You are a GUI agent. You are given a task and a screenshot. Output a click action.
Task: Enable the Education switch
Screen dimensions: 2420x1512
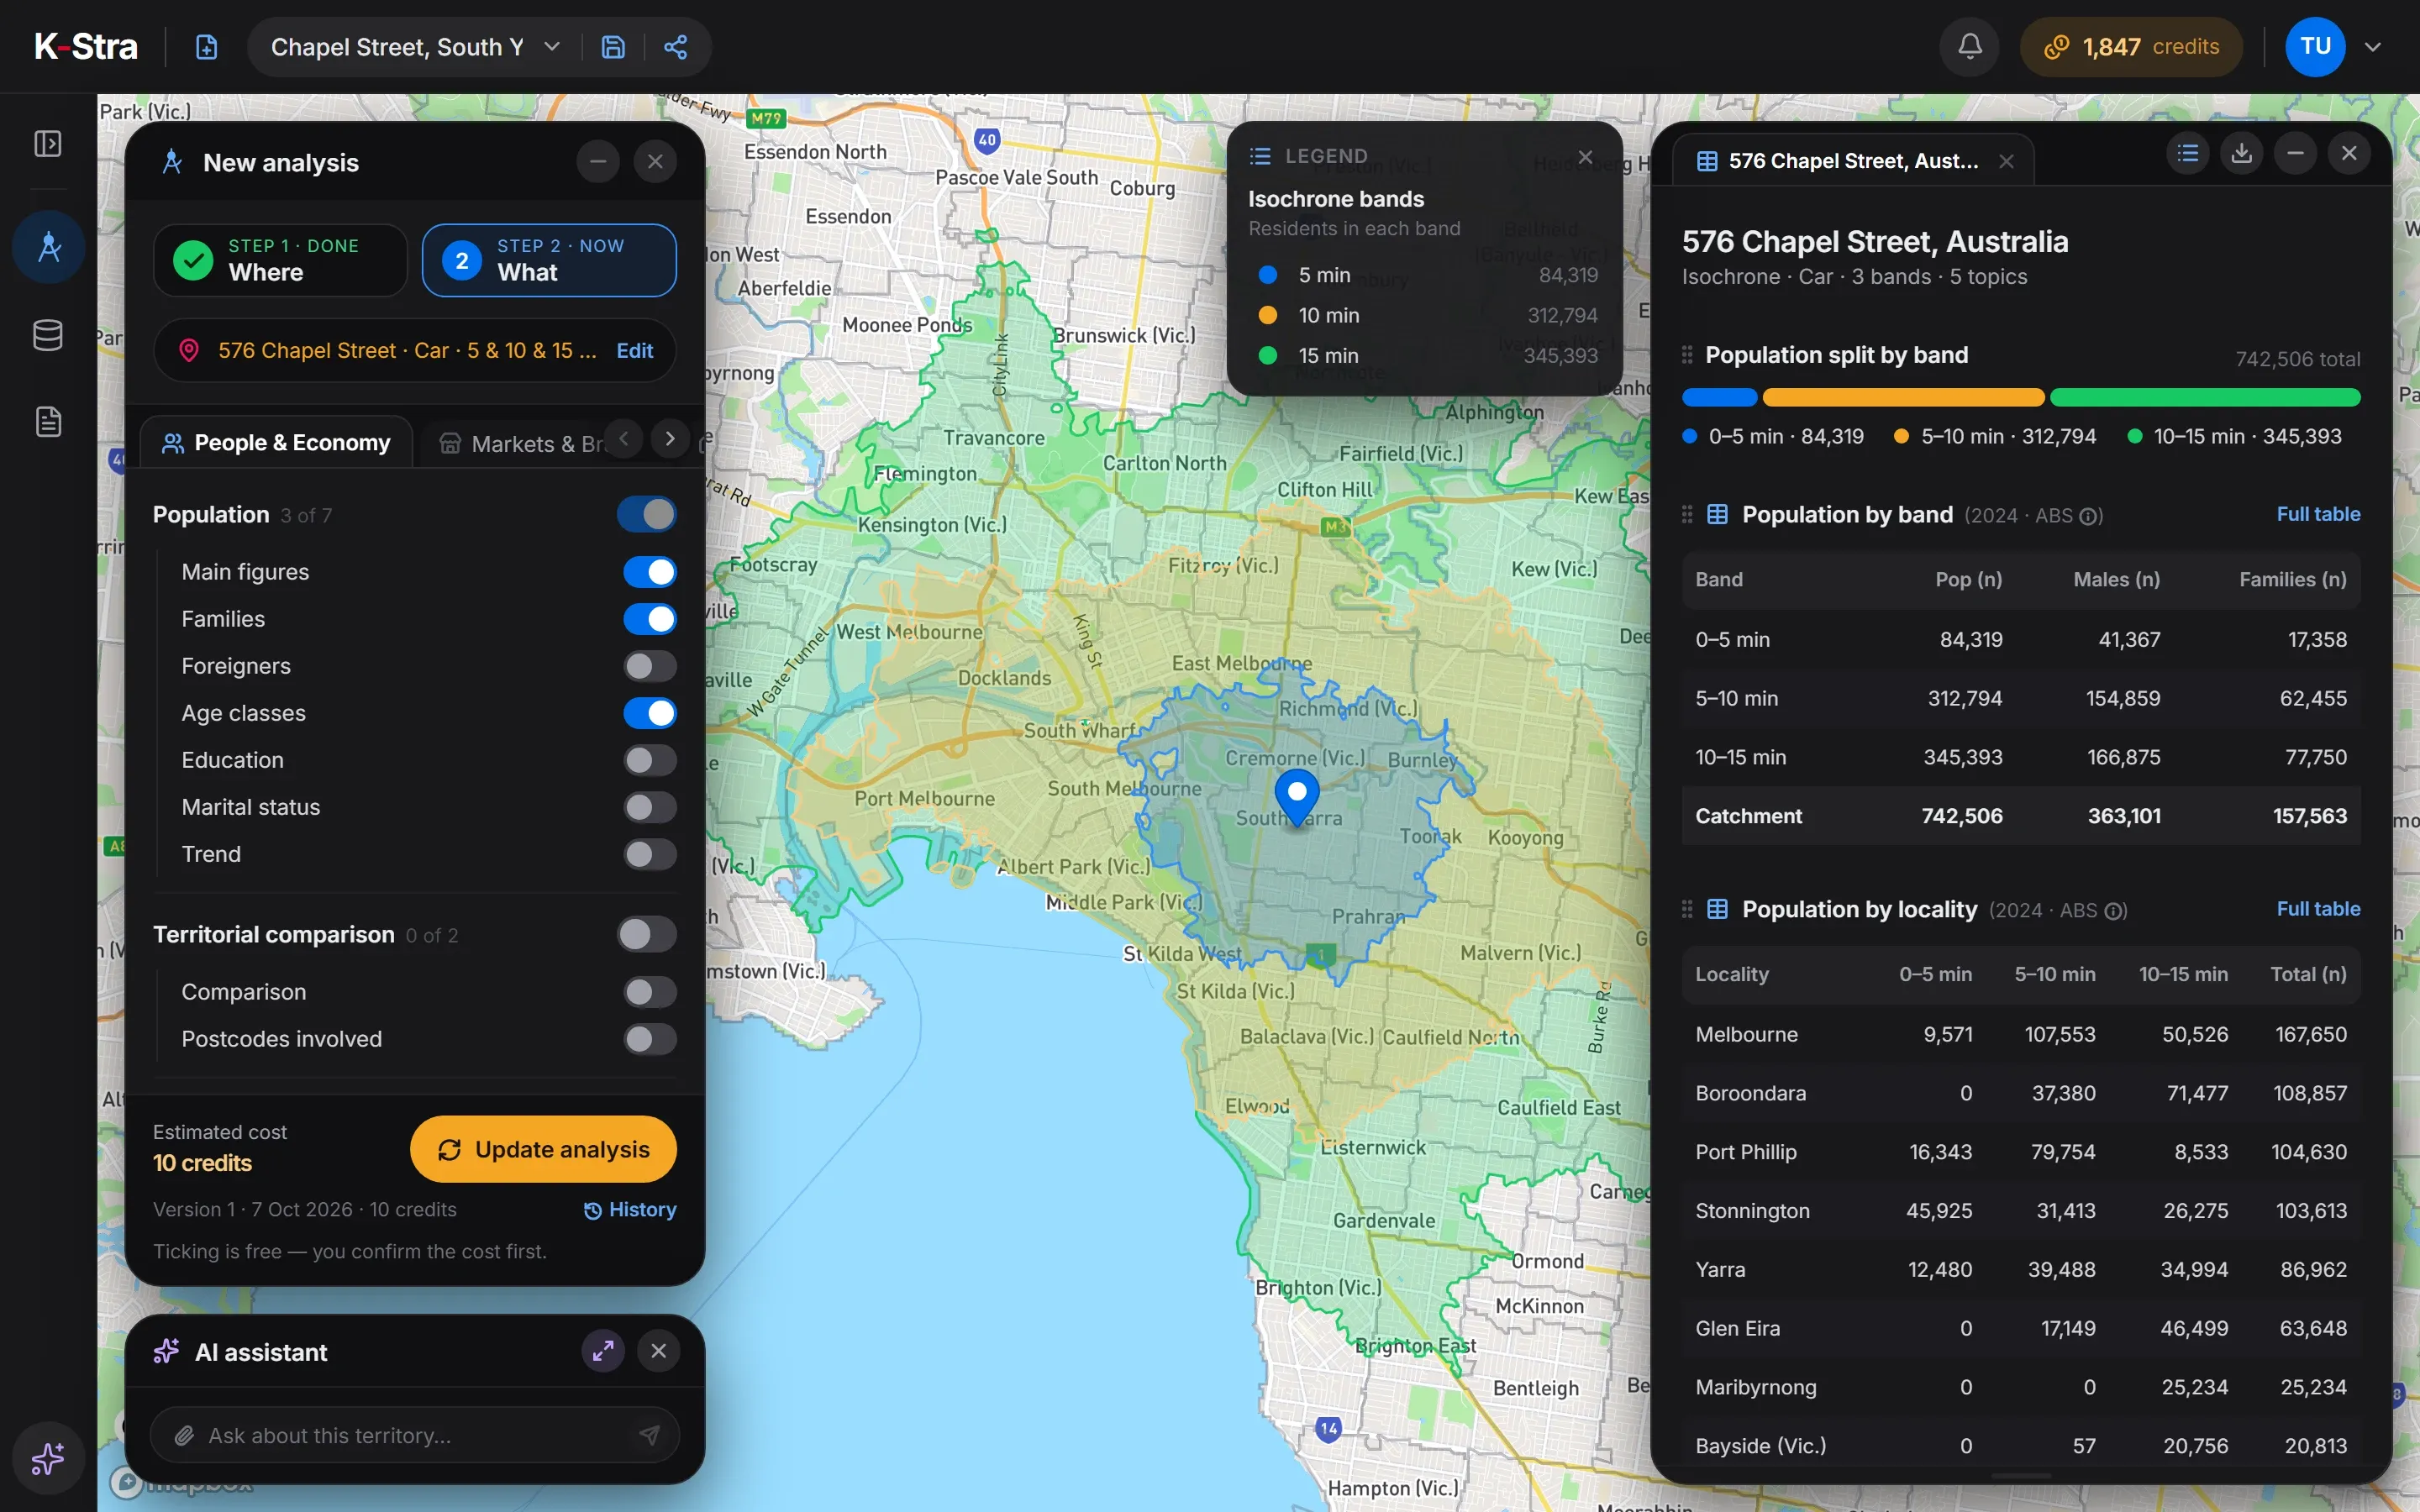pos(650,760)
